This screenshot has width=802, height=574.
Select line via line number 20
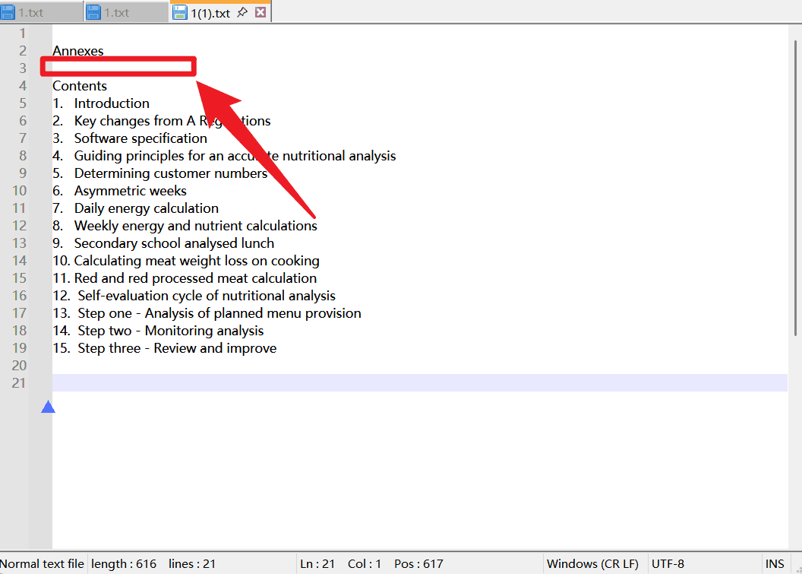(x=19, y=365)
